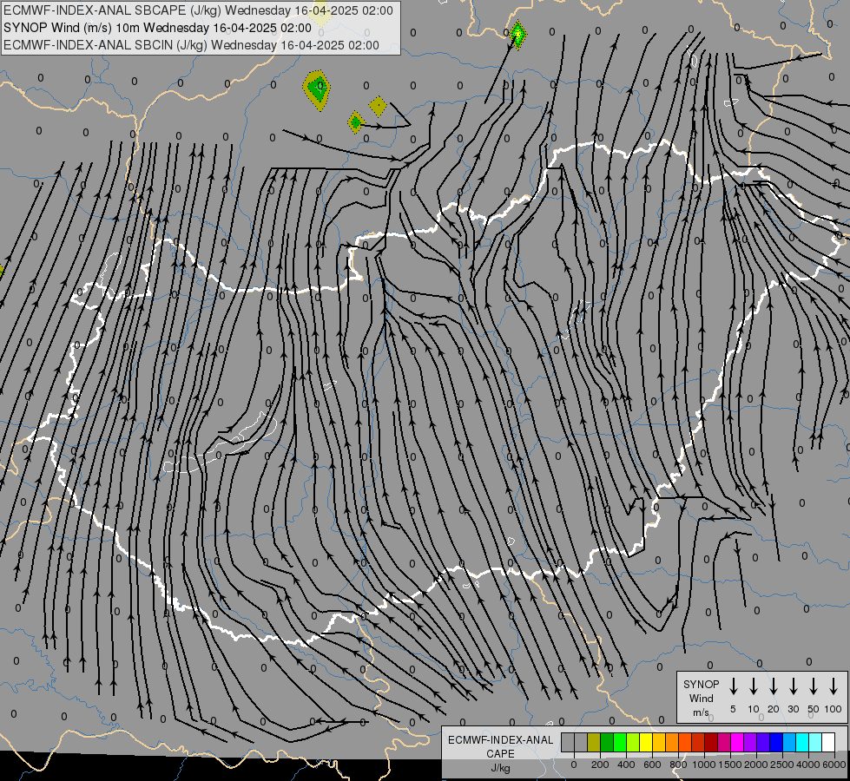The image size is (850, 781).
Task: Pick the pale cyan swatch right of 4000
Action: coord(814,742)
